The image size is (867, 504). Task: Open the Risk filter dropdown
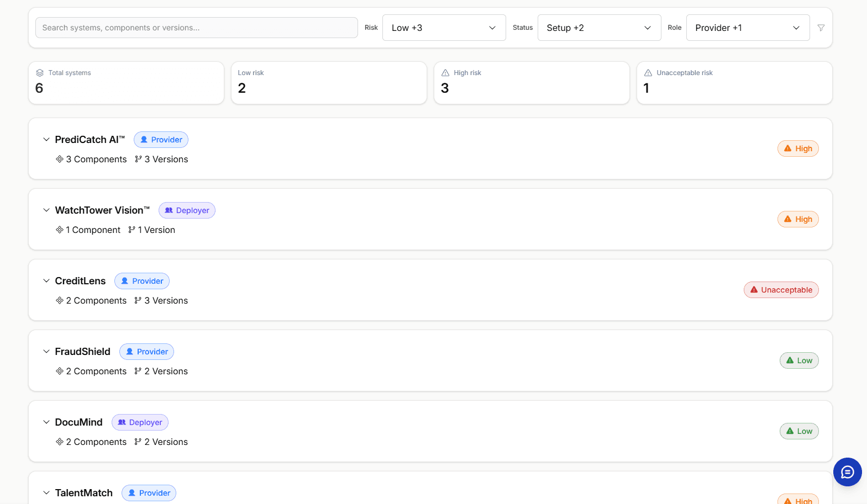tap(444, 28)
